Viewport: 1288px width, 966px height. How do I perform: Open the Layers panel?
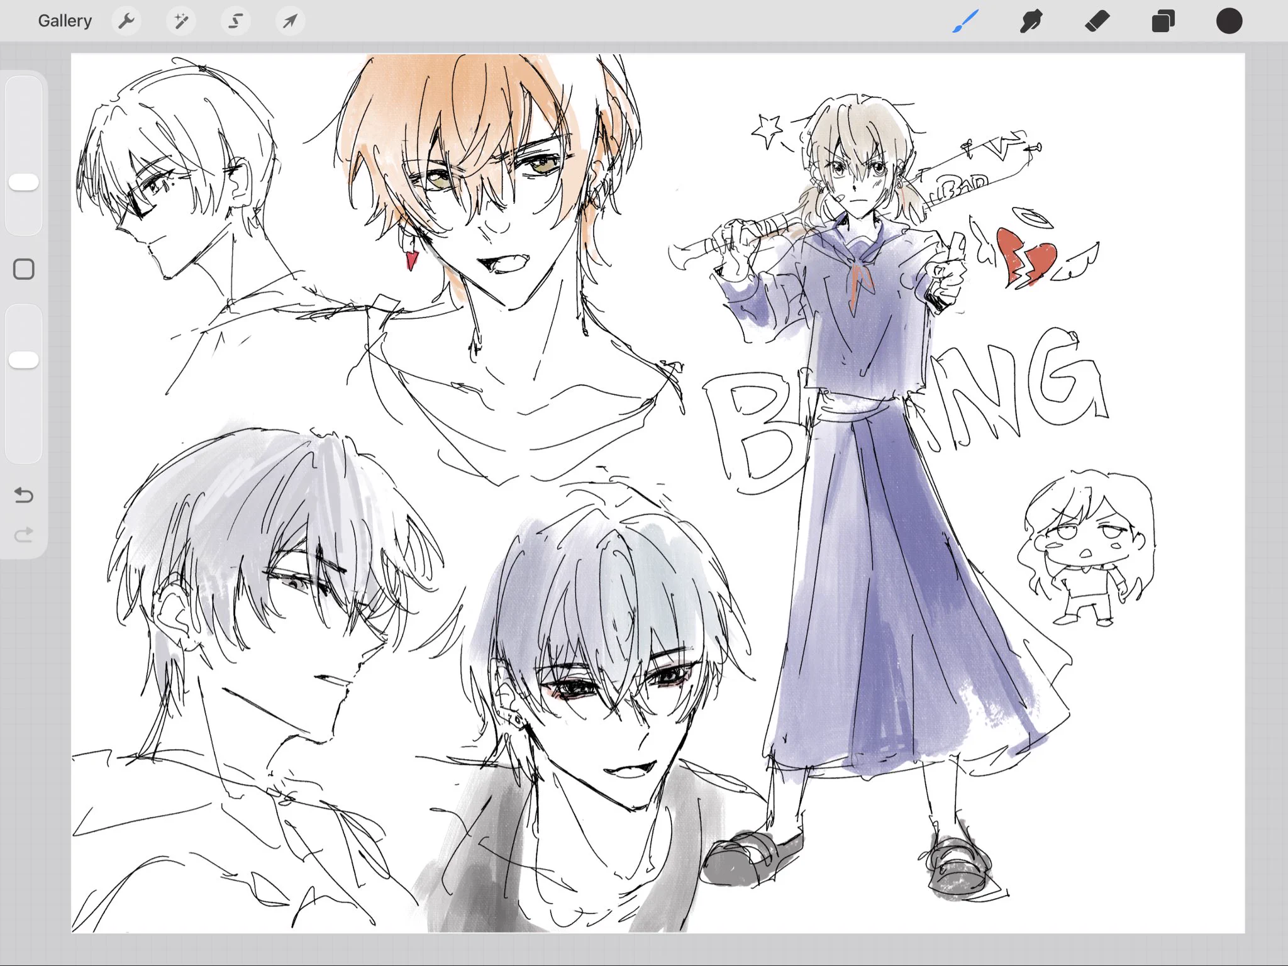(1163, 21)
